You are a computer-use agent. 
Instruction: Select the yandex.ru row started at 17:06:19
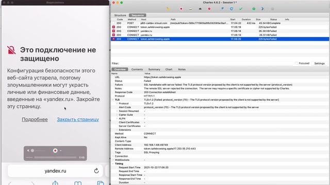point(220,35)
